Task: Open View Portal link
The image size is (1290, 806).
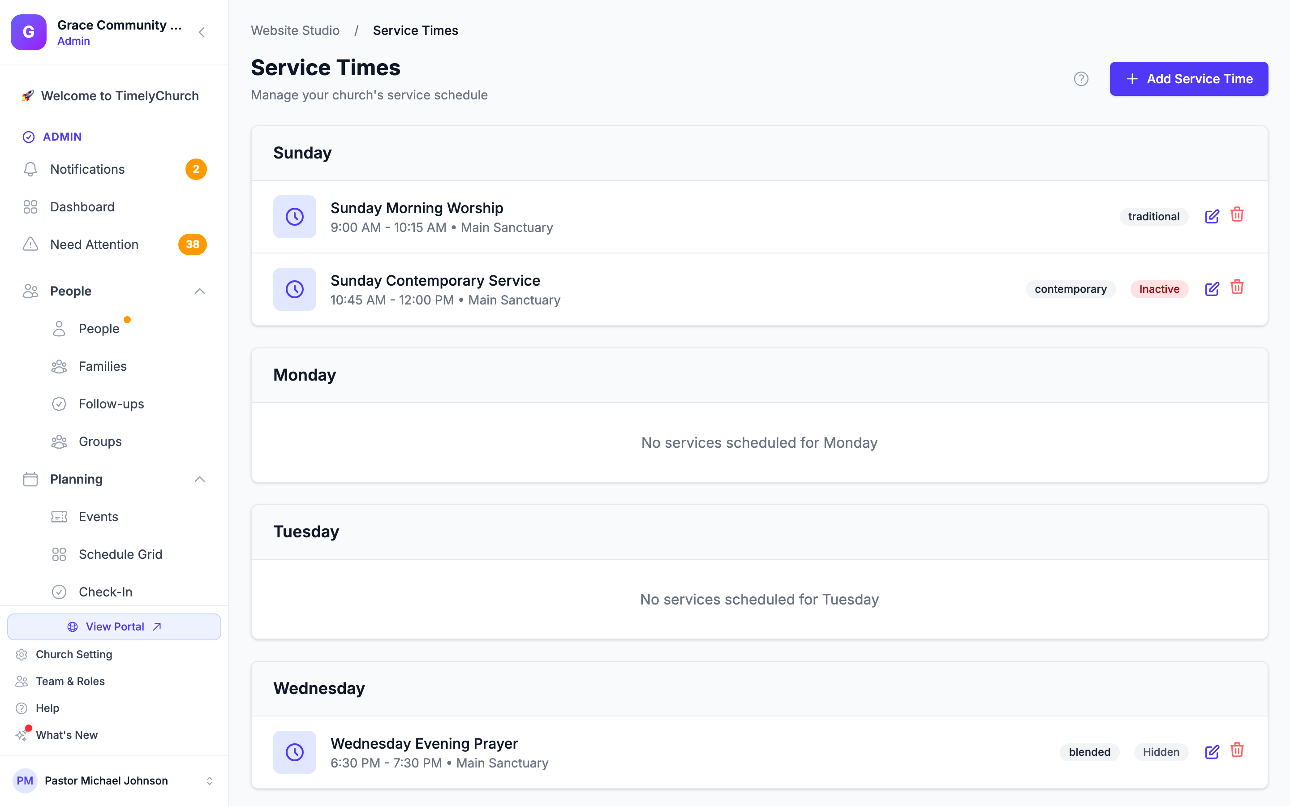Action: click(x=114, y=626)
